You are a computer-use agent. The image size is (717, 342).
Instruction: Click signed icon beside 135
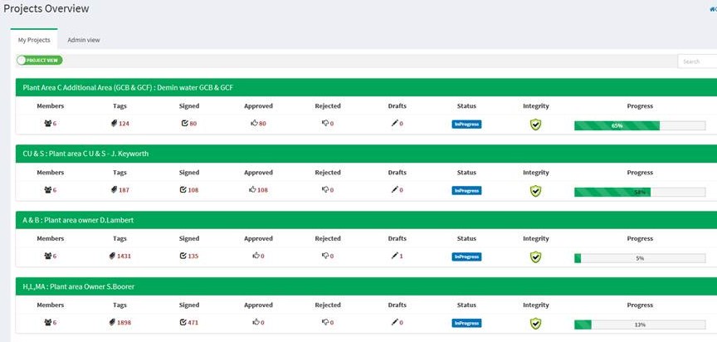[184, 256]
